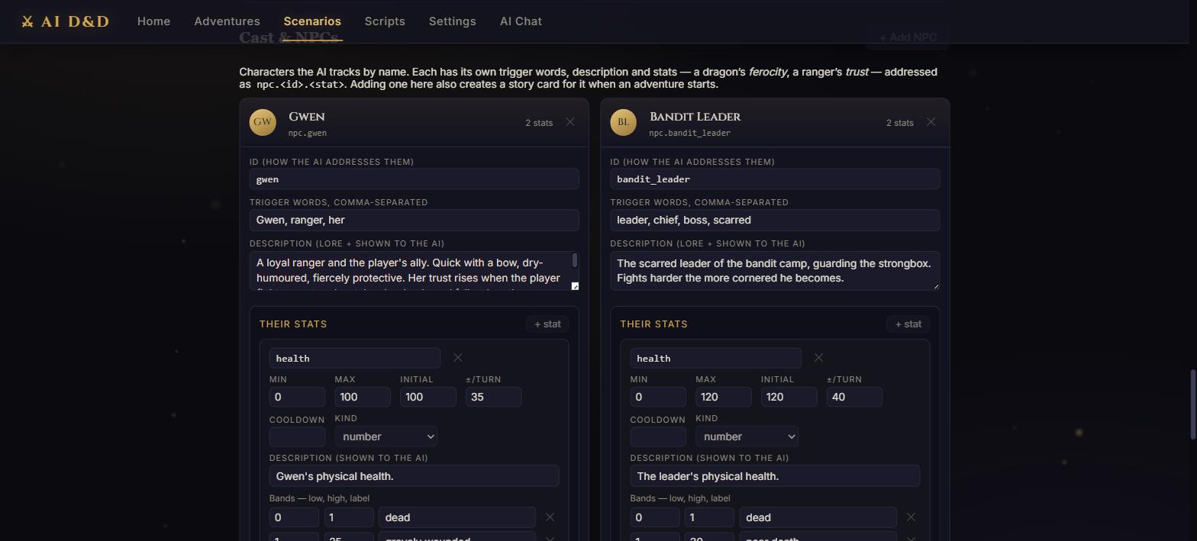Click the page's vertical scrollbar thumb
The width and height of the screenshot is (1197, 541).
(1192, 404)
